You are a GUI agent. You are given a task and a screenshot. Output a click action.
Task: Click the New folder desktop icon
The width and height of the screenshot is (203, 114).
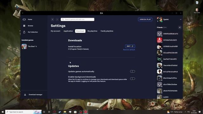(197, 11)
